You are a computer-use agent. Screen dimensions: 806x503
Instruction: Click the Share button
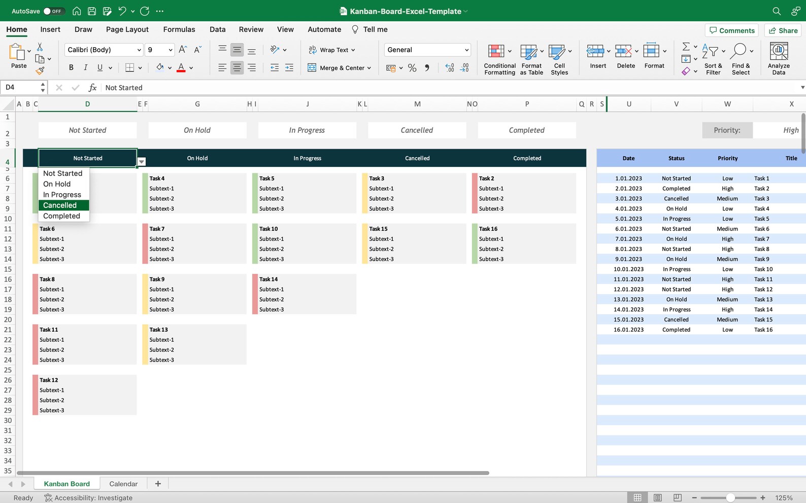pos(783,30)
